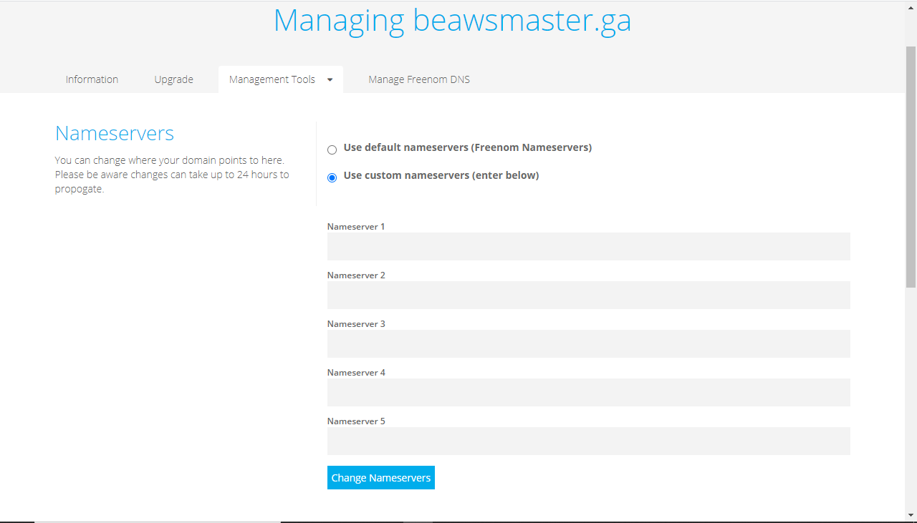Click the Nameserver 5 label

(356, 421)
